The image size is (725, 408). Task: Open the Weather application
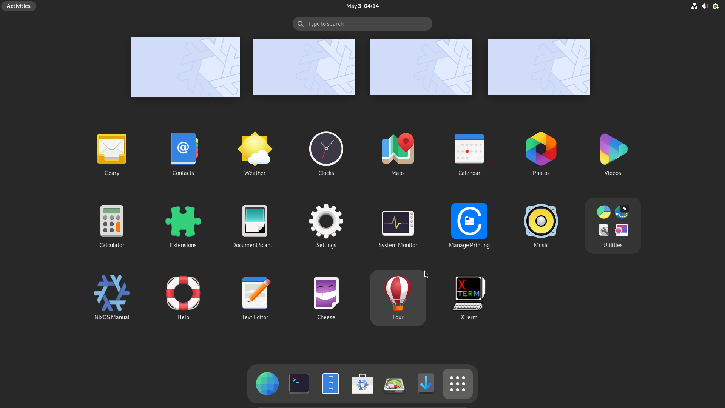click(x=255, y=149)
